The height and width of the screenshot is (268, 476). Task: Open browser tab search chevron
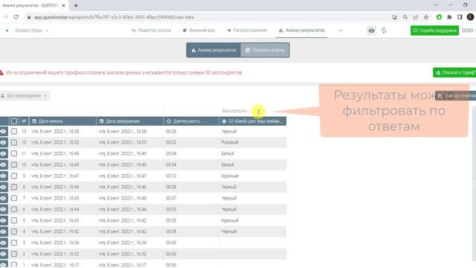pyautogui.click(x=436, y=5)
